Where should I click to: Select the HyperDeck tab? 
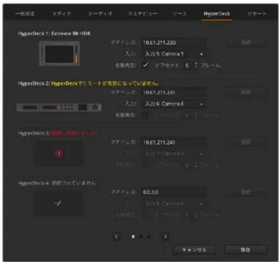pyautogui.click(x=217, y=14)
